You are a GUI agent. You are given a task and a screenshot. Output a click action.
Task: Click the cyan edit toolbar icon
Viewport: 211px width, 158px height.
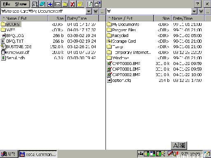(42, 4)
